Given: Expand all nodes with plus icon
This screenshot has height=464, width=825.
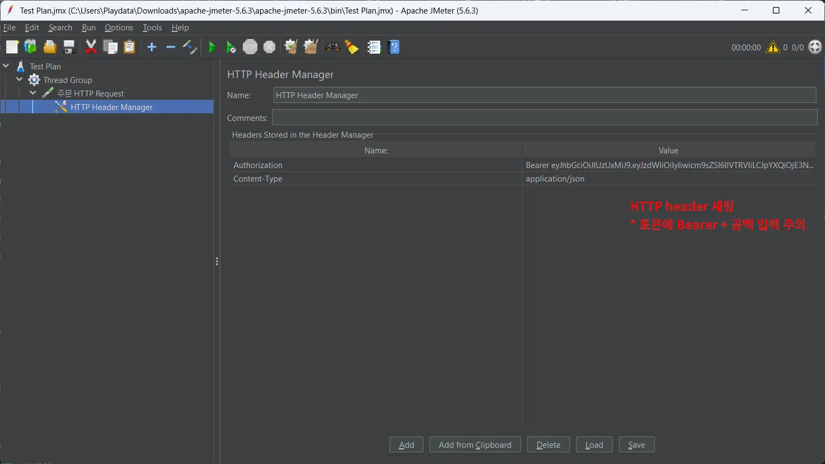Looking at the screenshot, I should (152, 47).
